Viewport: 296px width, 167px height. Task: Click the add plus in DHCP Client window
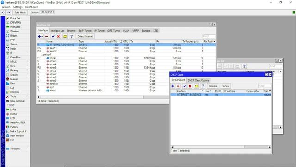pyautogui.click(x=173, y=86)
